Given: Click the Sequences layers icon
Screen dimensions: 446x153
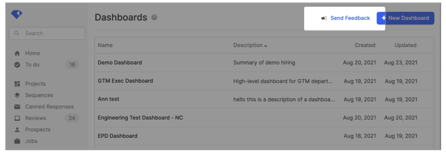Looking at the screenshot, I should click(17, 95).
